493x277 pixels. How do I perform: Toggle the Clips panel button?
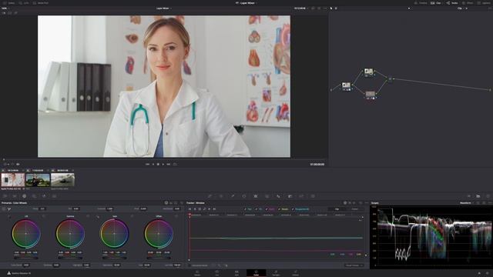coord(436,3)
